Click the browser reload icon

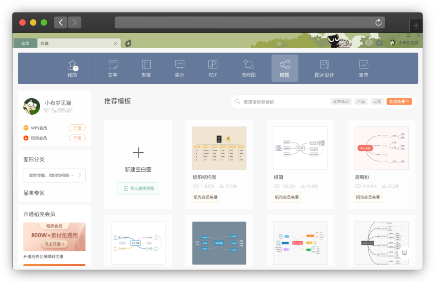tap(378, 23)
